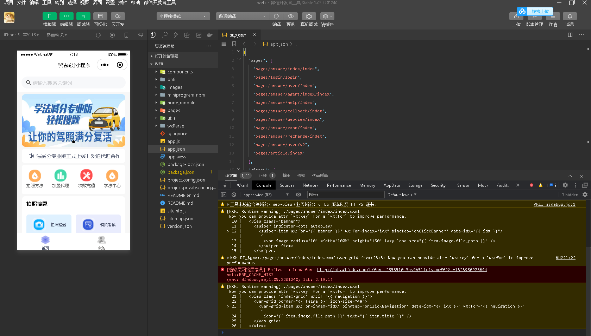The image size is (591, 336).
Task: Open the Sources tab in devtools
Action: [x=287, y=185]
